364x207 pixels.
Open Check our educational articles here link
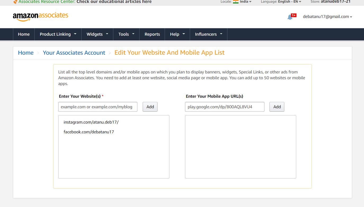pos(114,2)
